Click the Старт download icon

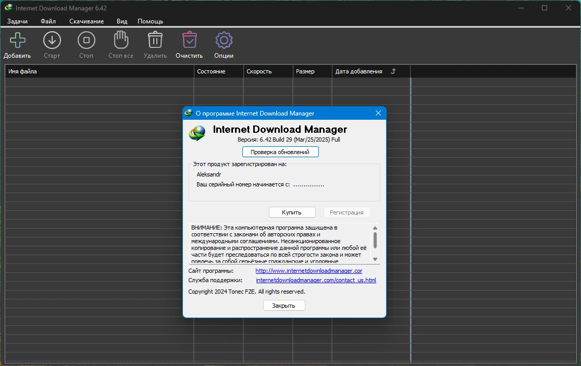pos(52,40)
